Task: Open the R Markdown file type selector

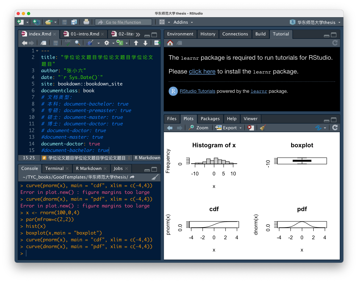Action: coord(147,158)
